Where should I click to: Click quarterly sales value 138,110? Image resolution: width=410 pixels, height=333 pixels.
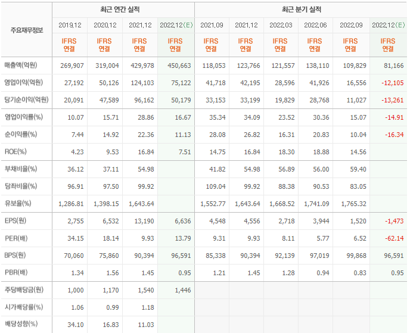[318, 66]
